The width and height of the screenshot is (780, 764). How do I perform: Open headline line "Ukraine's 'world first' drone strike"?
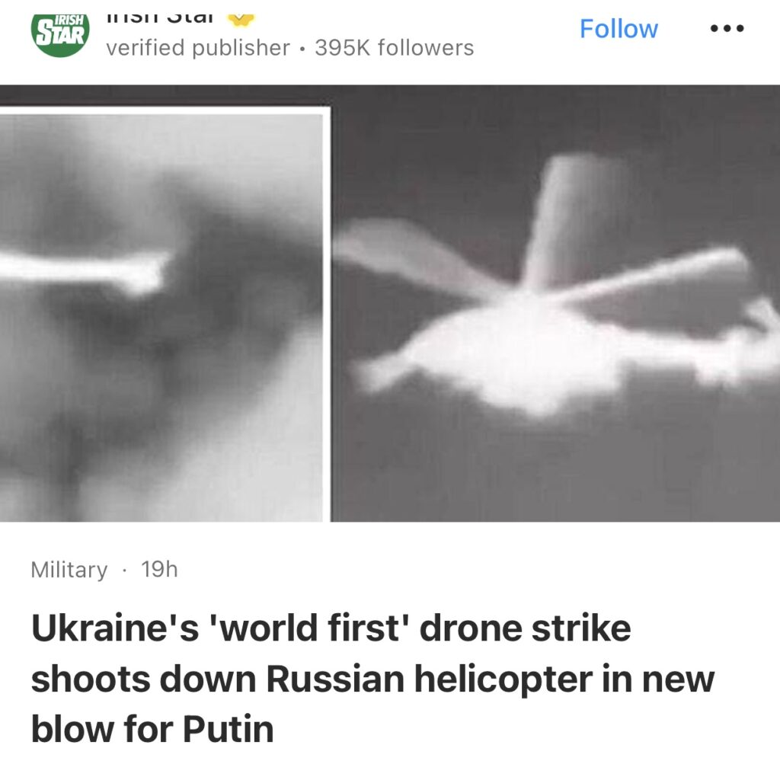point(331,628)
